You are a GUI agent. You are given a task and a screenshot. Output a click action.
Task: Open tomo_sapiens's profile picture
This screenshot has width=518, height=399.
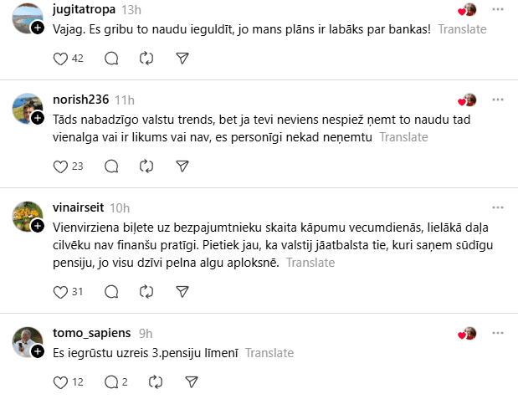click(x=27, y=340)
